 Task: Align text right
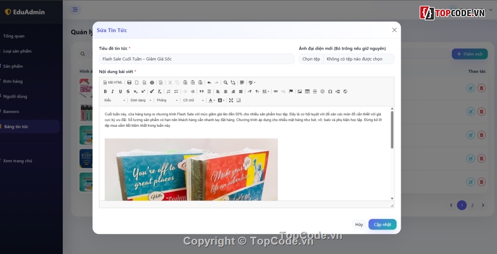point(233,91)
